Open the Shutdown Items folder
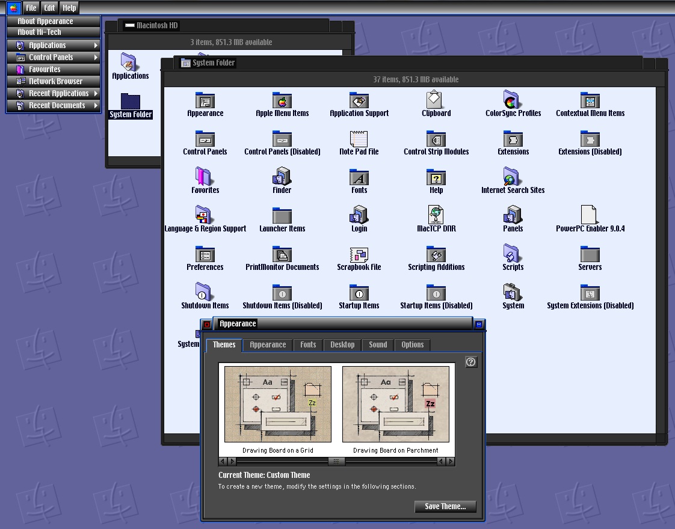This screenshot has height=529, width=675. tap(203, 292)
